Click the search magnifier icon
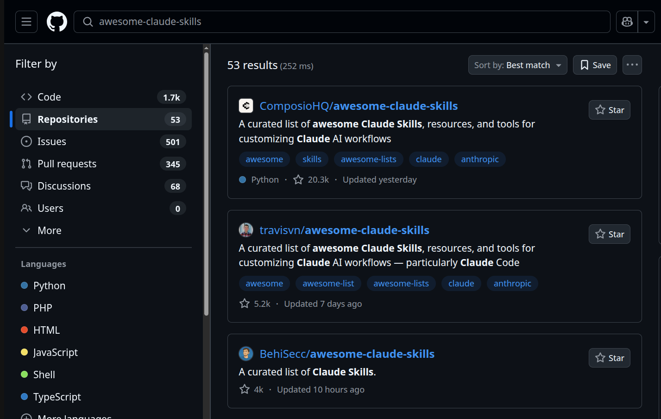661x419 pixels. tap(88, 22)
